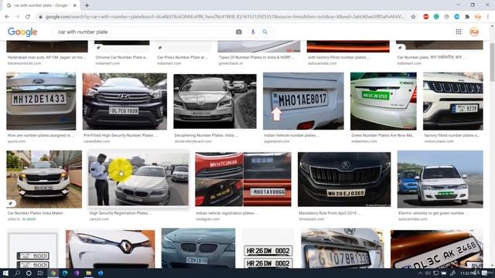Open the red ad-blocker extension icon
Screen dimensions: 495x278
pos(426,17)
